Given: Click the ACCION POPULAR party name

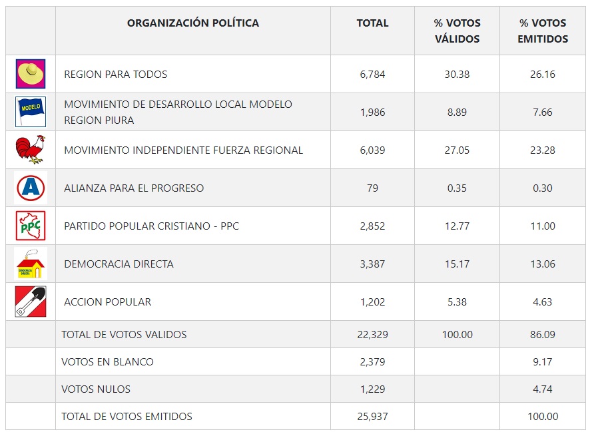Looking at the screenshot, I should tap(107, 302).
